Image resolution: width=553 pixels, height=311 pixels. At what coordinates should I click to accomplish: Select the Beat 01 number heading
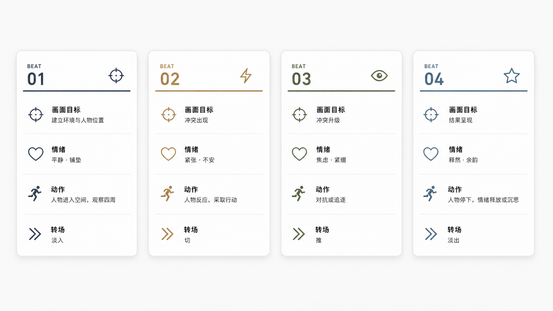(36, 79)
